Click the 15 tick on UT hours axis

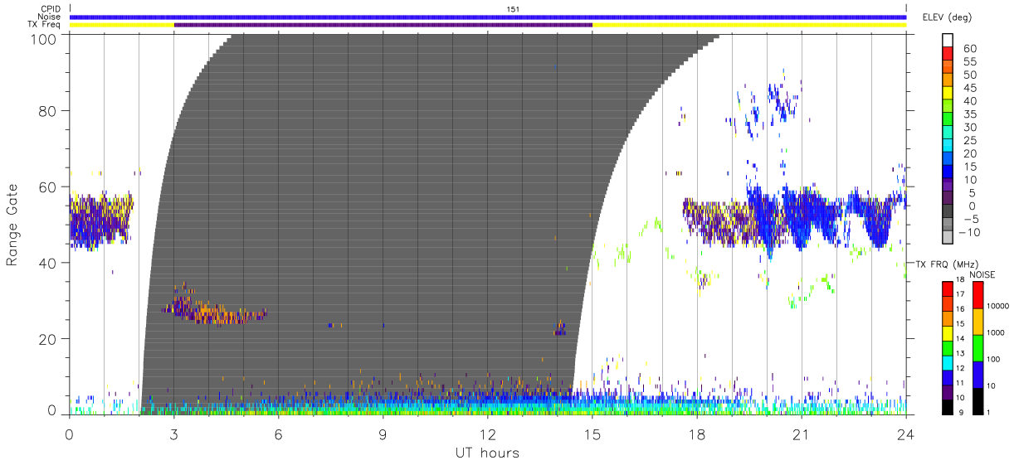[592, 434]
